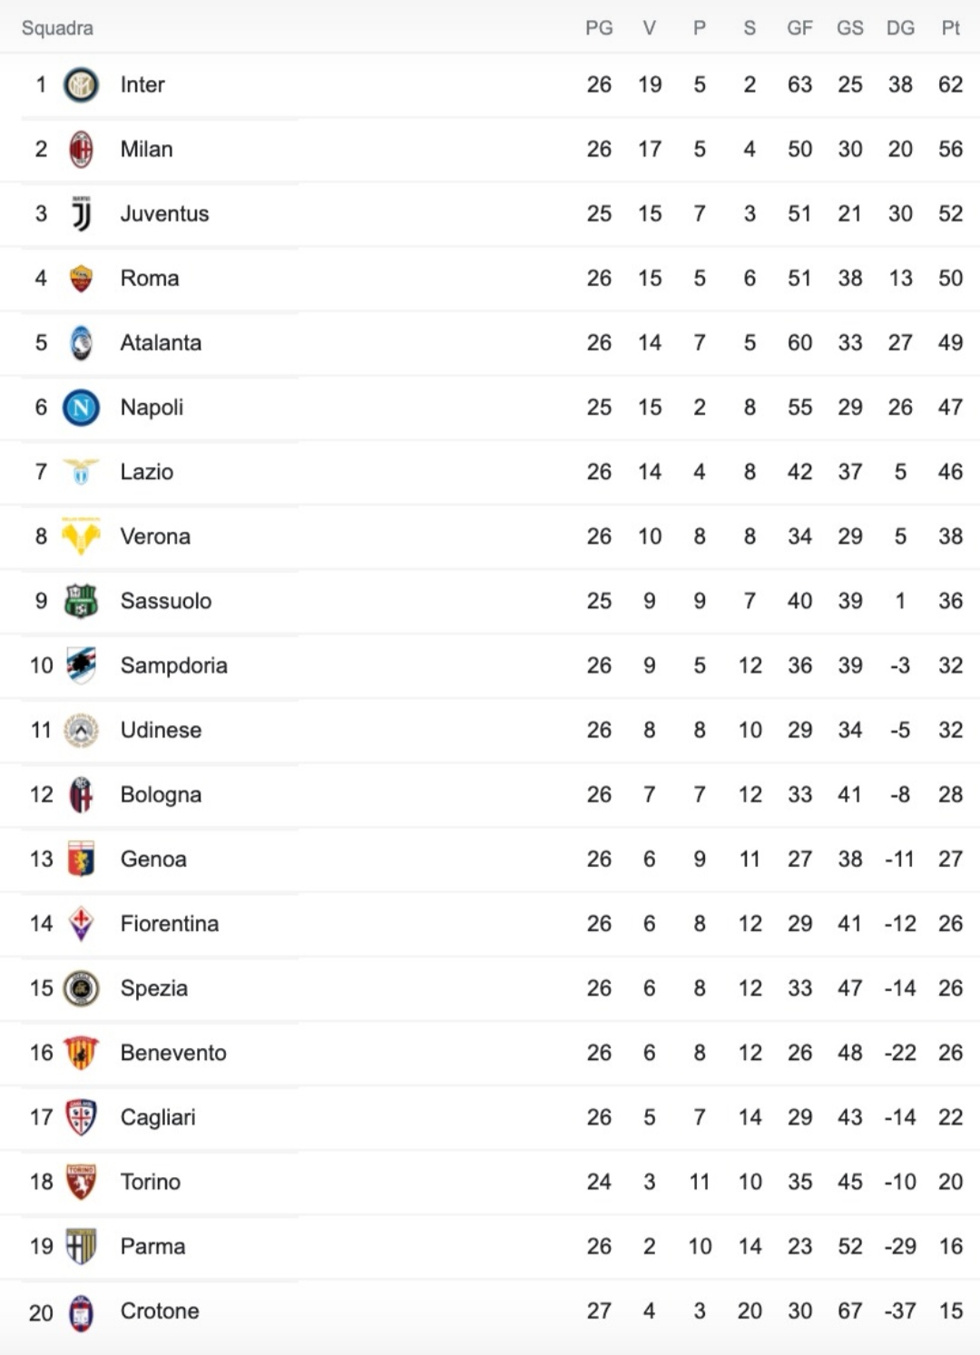Click the Benevento crest icon
Viewport: 980px width, 1355px height.
[81, 1053]
